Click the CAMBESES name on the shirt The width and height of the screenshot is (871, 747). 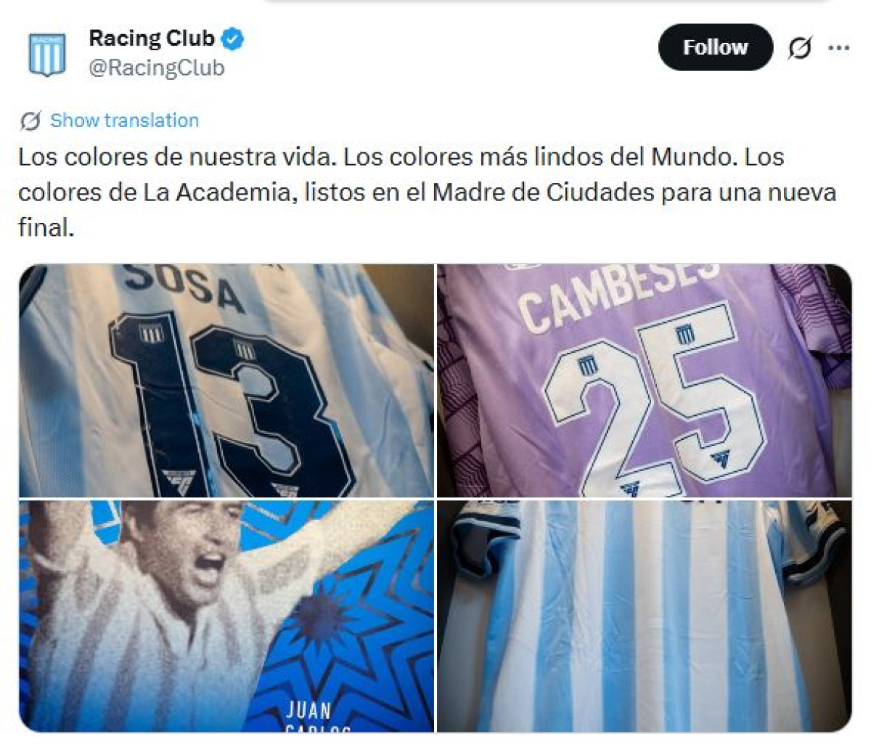tap(618, 294)
